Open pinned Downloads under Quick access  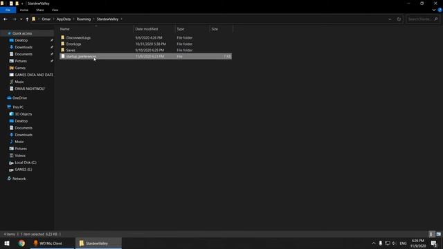point(24,47)
